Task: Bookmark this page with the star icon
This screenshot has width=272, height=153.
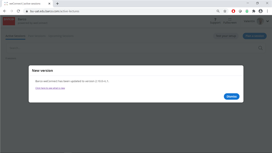Action: [x=225, y=11]
